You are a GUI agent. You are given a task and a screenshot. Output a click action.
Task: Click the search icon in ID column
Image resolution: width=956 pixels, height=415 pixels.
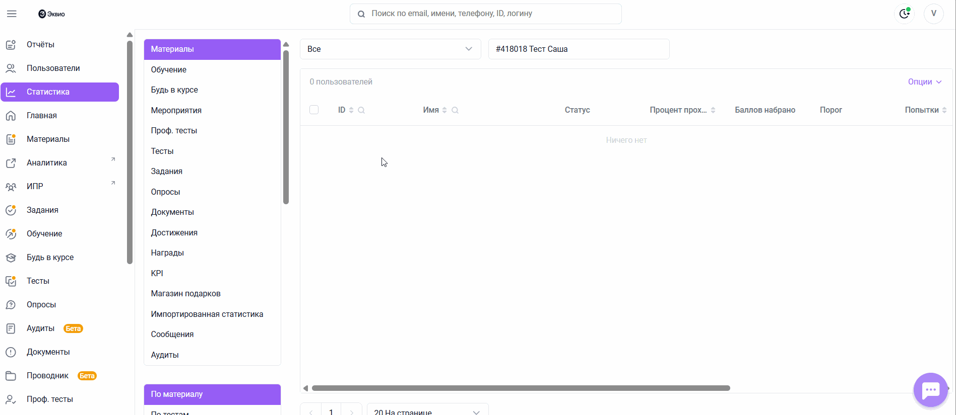[x=361, y=110]
